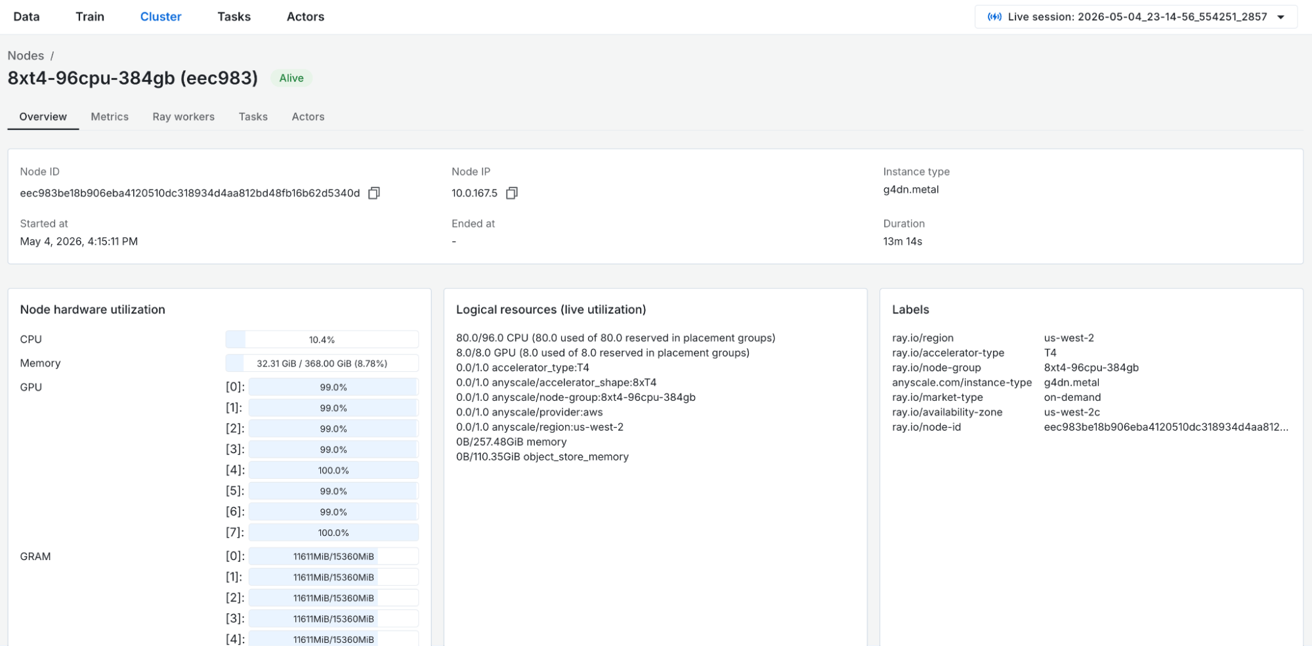Click the anyscale/node-group resource line

point(576,397)
